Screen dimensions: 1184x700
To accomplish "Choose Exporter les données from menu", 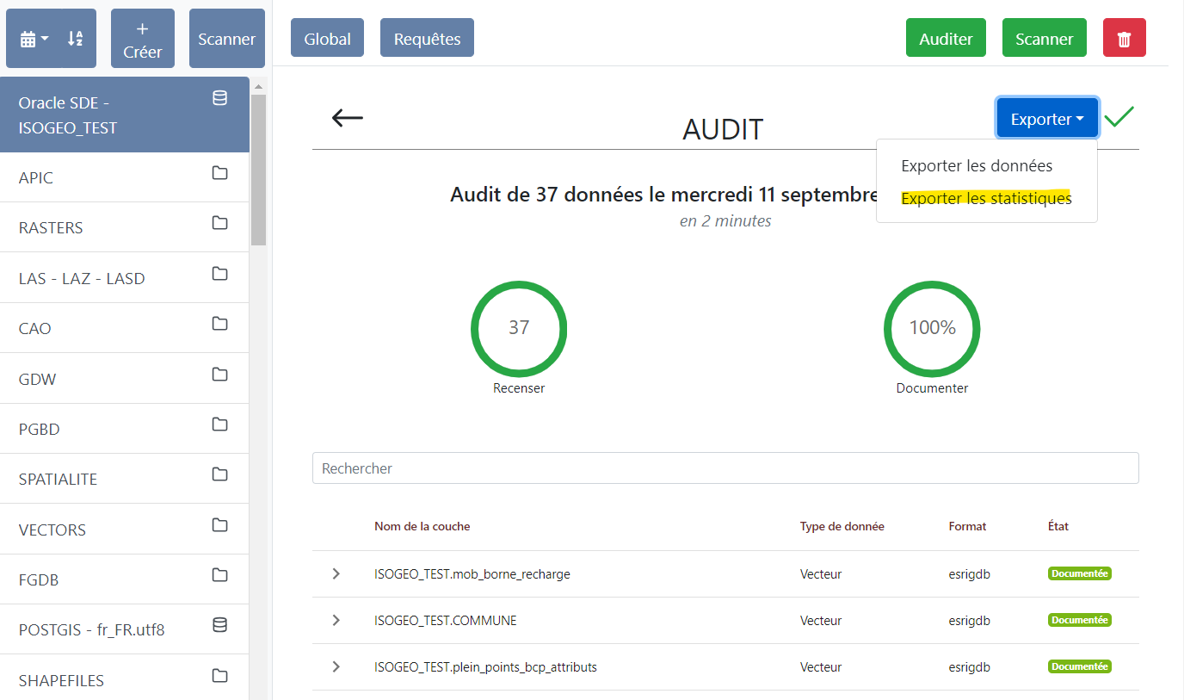I will pos(977,165).
